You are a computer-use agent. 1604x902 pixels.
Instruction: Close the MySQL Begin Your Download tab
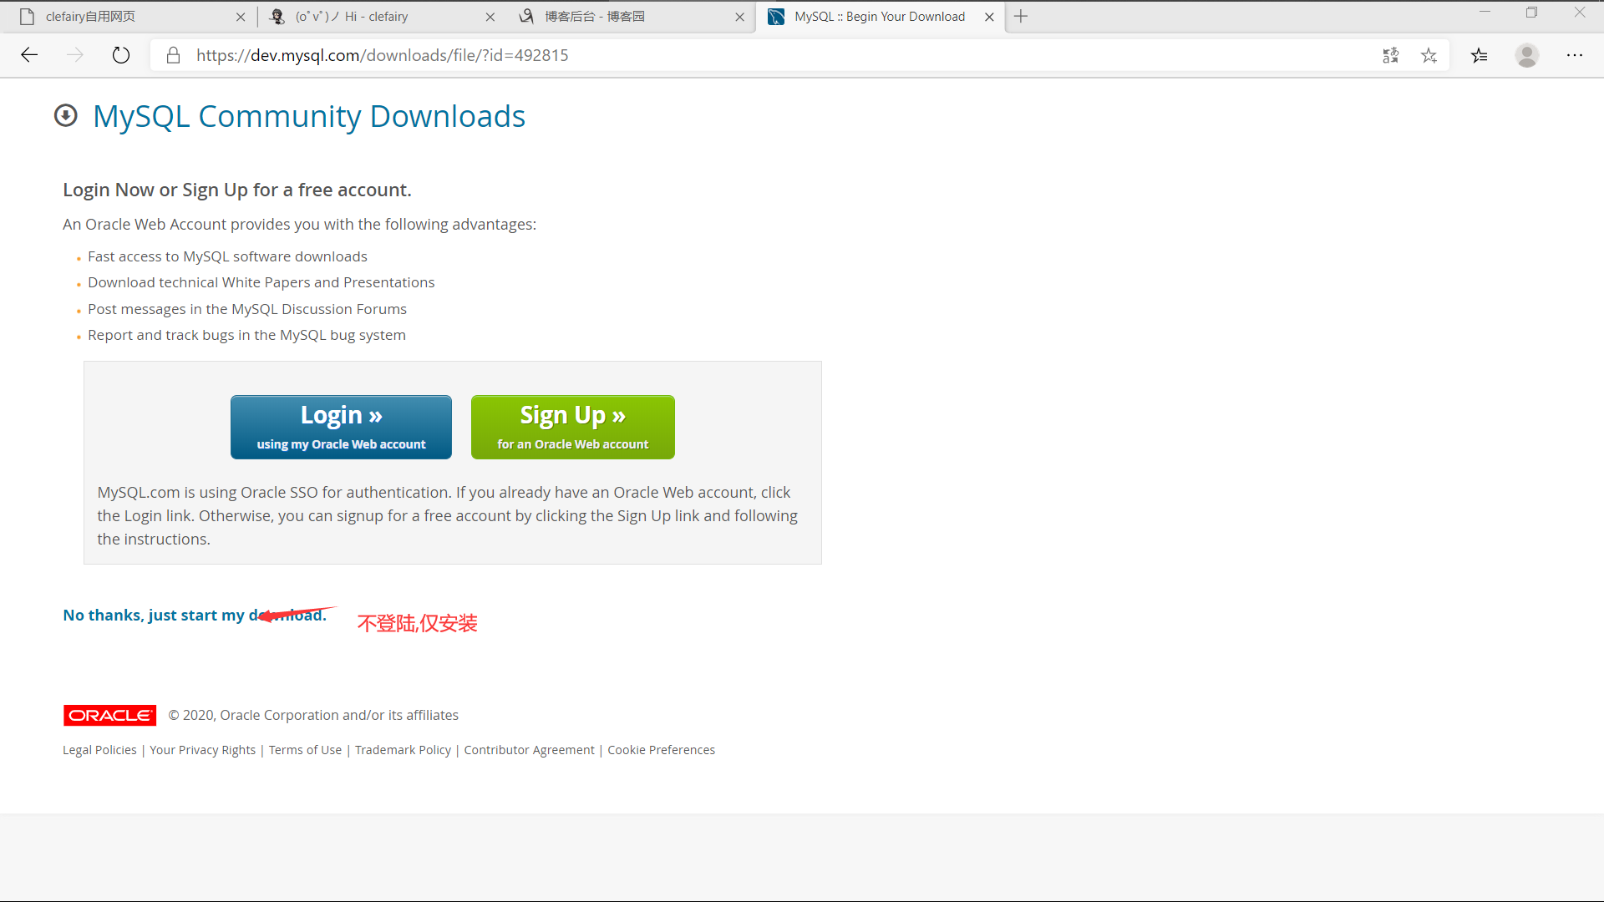coord(989,17)
